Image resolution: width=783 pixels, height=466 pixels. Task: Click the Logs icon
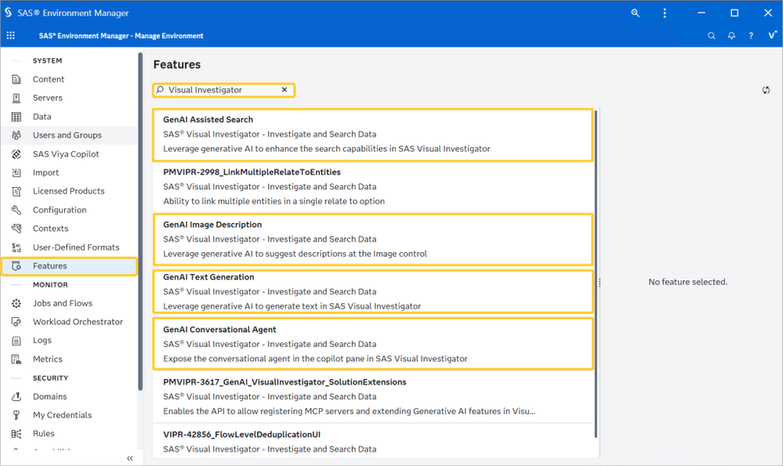16,341
